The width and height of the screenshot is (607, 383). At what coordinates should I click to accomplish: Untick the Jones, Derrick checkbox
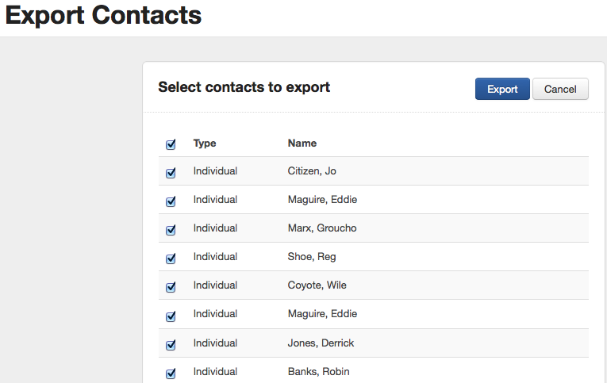pos(171,345)
